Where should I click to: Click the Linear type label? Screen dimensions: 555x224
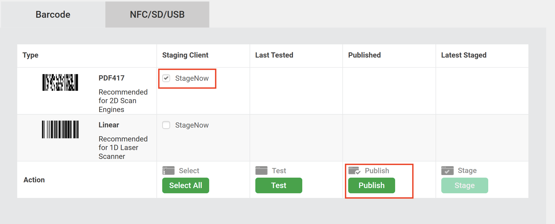tap(109, 125)
